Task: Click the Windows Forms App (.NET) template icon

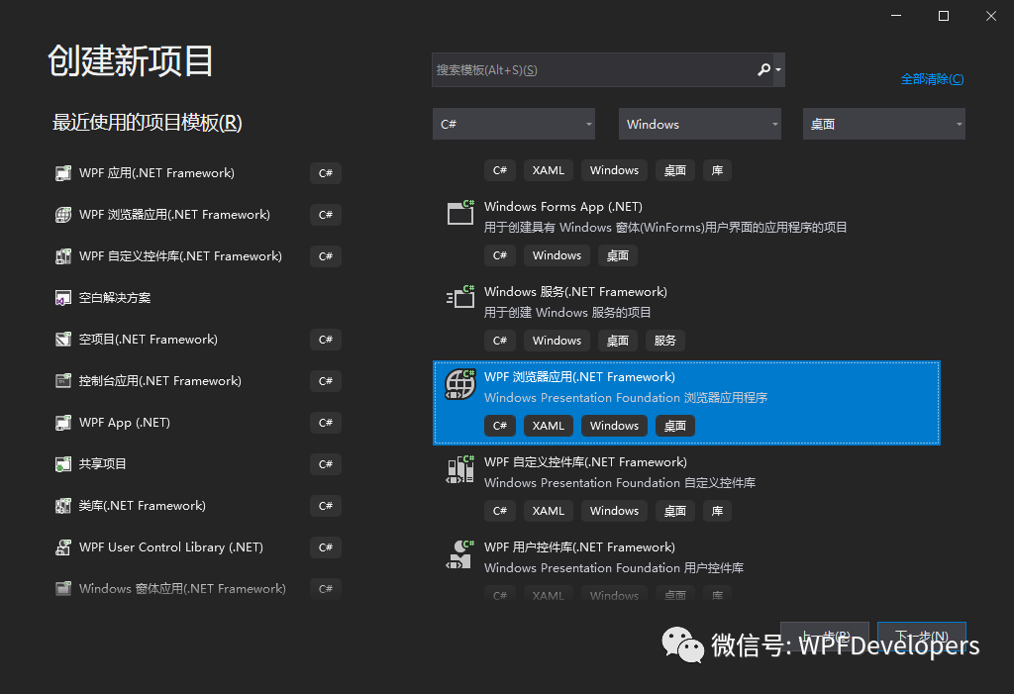Action: point(460,212)
